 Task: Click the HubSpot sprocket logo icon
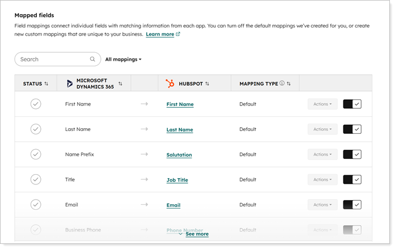pyautogui.click(x=170, y=83)
